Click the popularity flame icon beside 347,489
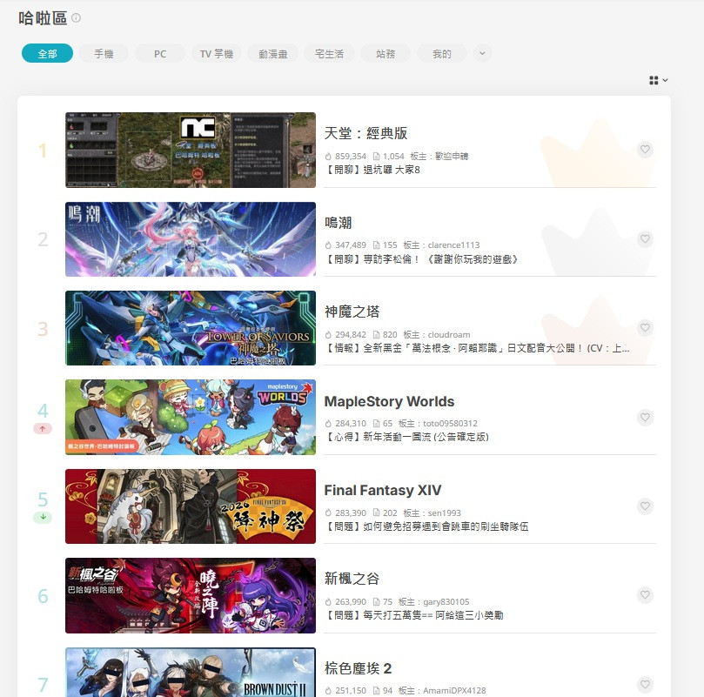The width and height of the screenshot is (704, 697). click(x=328, y=245)
